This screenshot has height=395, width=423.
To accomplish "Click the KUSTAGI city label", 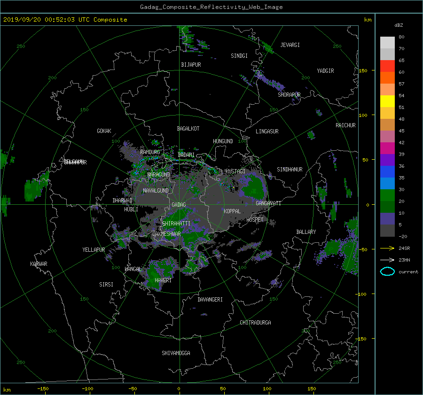I will (235, 171).
